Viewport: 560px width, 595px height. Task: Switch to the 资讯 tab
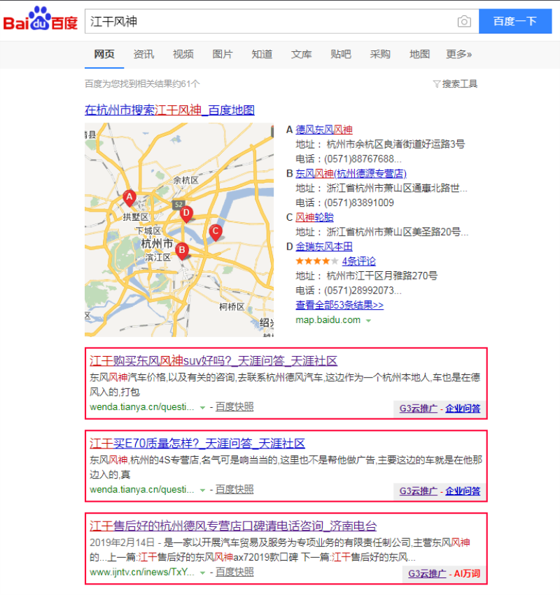pyautogui.click(x=143, y=54)
